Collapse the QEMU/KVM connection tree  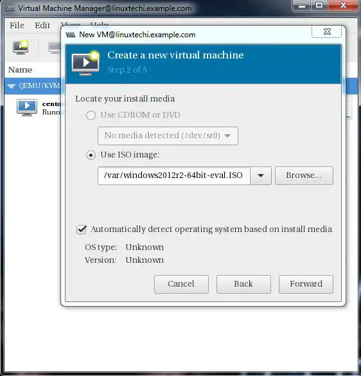12,86
